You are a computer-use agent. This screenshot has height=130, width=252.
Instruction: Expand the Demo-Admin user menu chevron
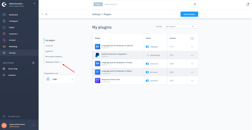[x=33, y=125]
